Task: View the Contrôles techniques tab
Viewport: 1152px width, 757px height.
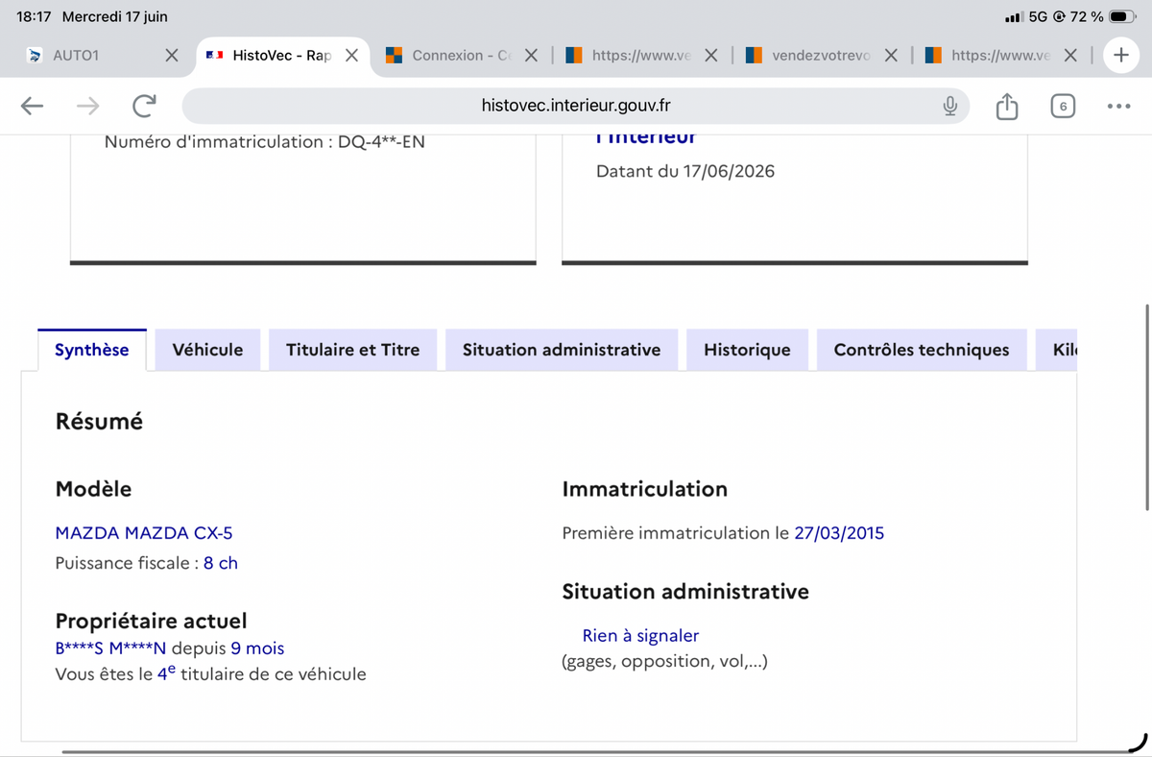Action: pos(922,350)
